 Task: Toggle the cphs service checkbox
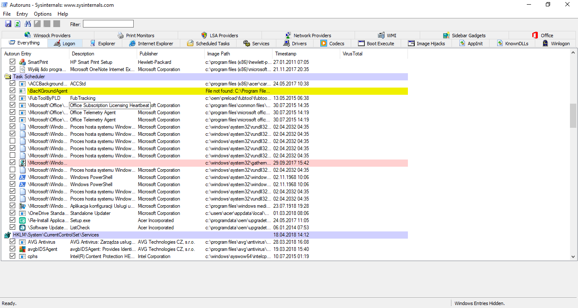(13, 256)
